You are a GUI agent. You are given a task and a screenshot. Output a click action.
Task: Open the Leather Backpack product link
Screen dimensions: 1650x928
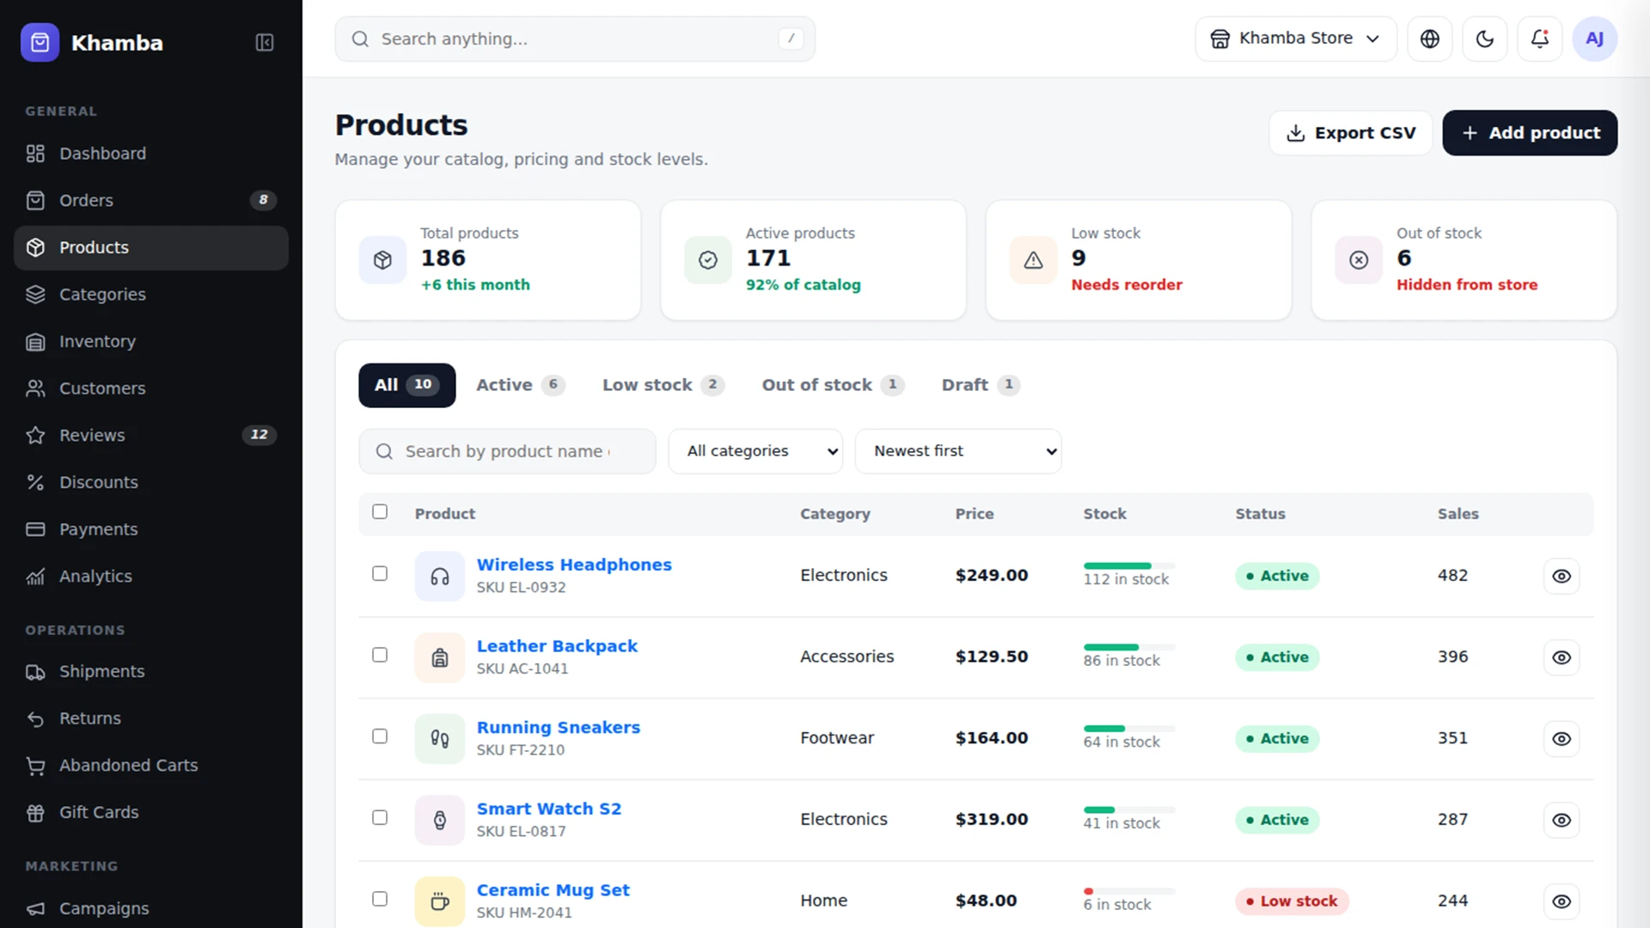tap(557, 646)
